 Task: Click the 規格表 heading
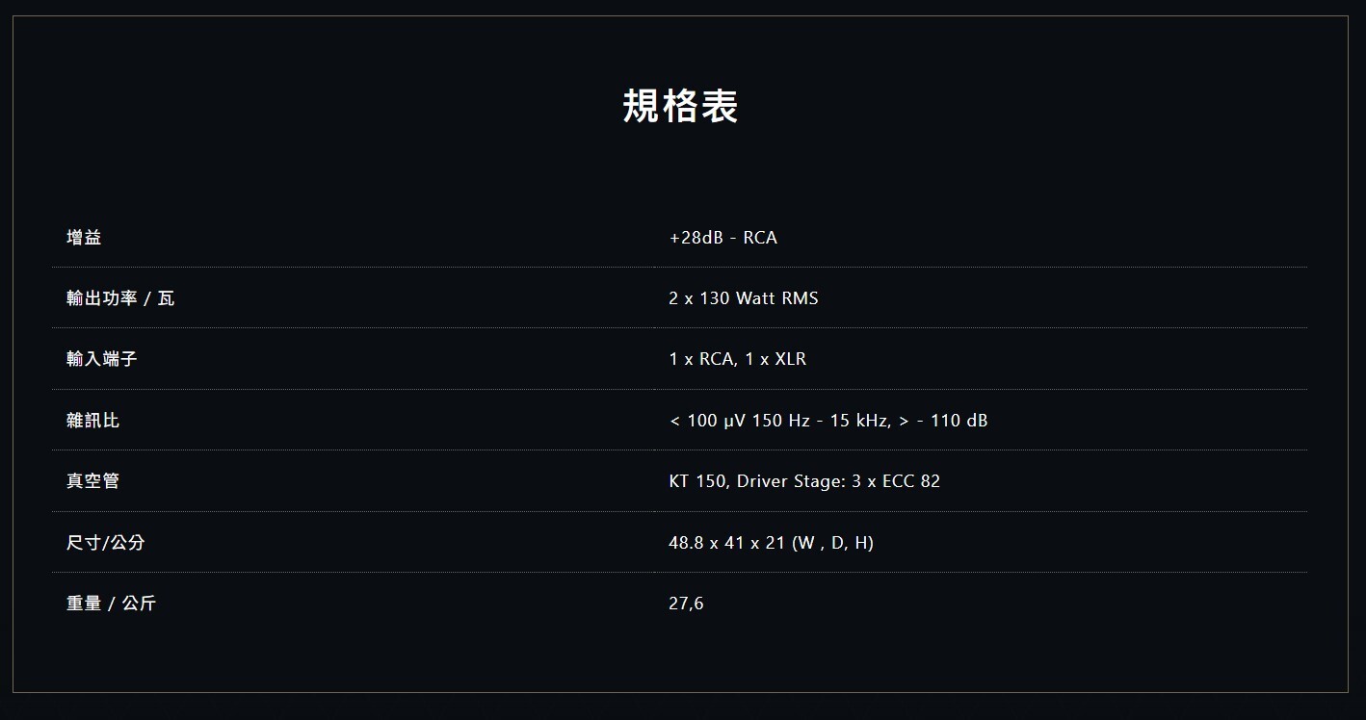point(681,106)
